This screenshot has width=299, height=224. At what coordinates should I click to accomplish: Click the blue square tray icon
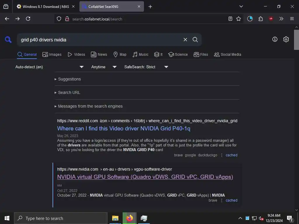pyautogui.click(x=247, y=218)
